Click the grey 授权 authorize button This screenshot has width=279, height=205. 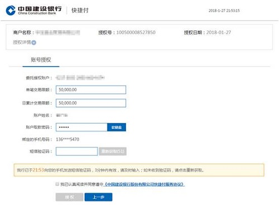69,197
